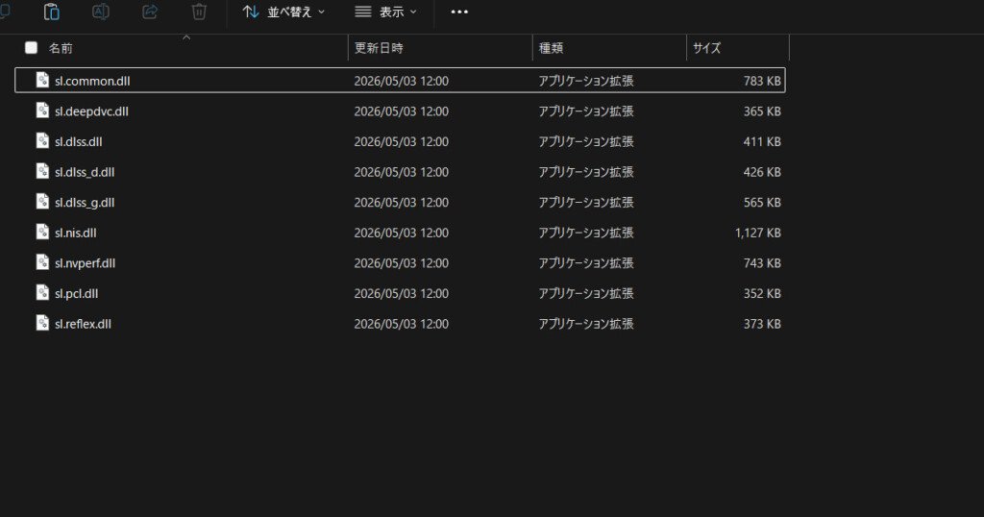The height and width of the screenshot is (517, 984).
Task: Click the DLL icon of sl.nvperf.dll
Action: pyautogui.click(x=42, y=262)
